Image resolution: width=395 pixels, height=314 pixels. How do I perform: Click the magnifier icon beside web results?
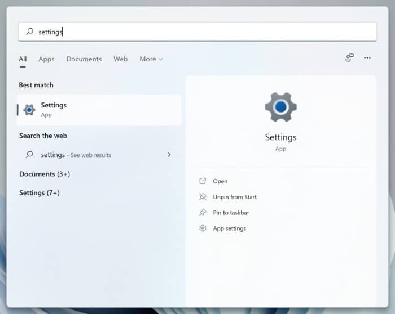click(x=29, y=154)
